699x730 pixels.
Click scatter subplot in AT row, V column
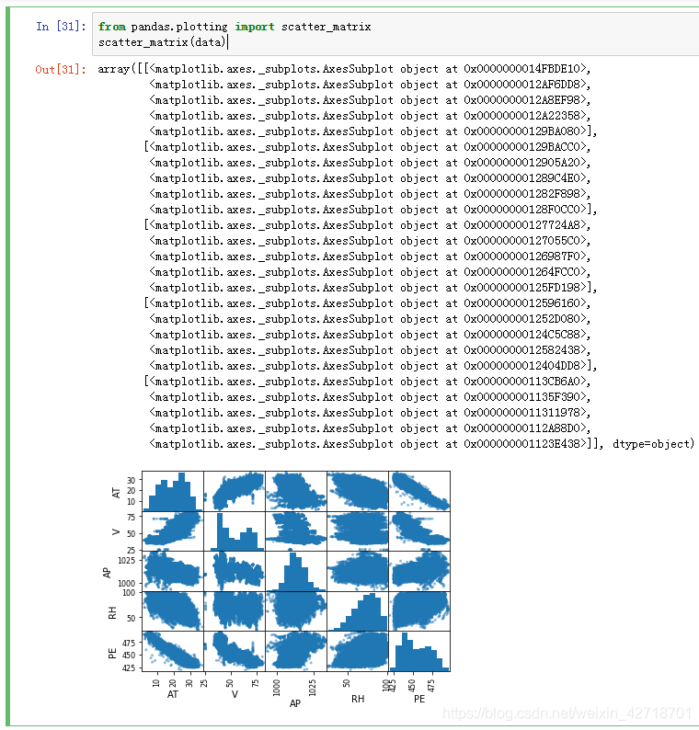point(235,491)
